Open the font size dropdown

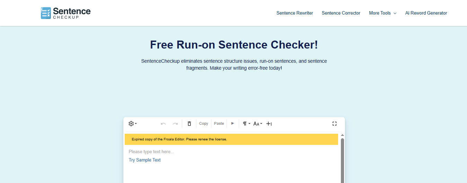coord(258,124)
